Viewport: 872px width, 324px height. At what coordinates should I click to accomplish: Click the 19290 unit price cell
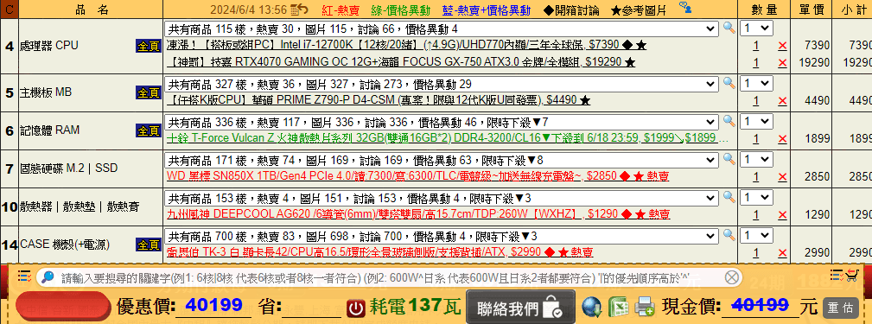point(813,63)
